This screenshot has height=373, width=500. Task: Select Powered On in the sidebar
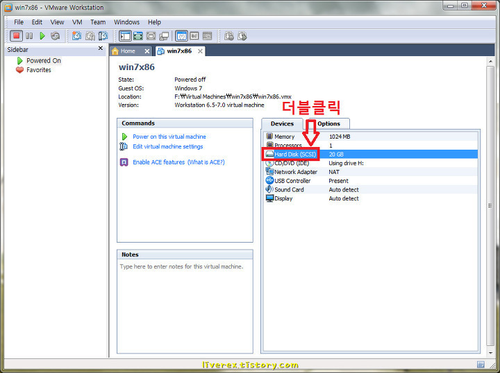[x=43, y=60]
